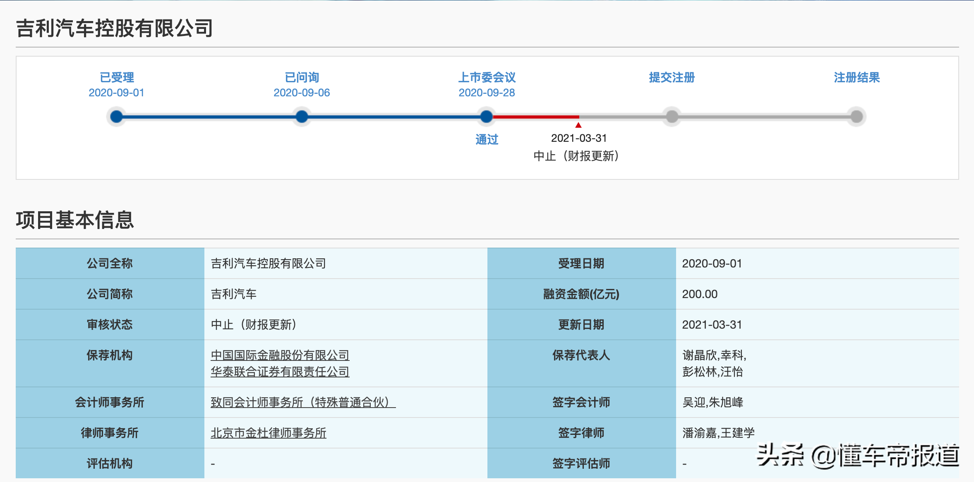The width and height of the screenshot is (974, 482).
Task: Click the 公司简称 value 吉利汽车
Action: point(234,294)
